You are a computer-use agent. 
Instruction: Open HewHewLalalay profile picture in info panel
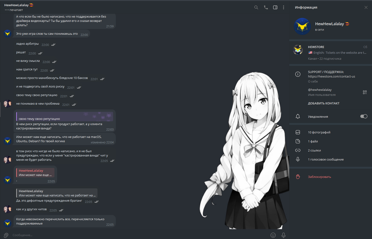point(302,26)
